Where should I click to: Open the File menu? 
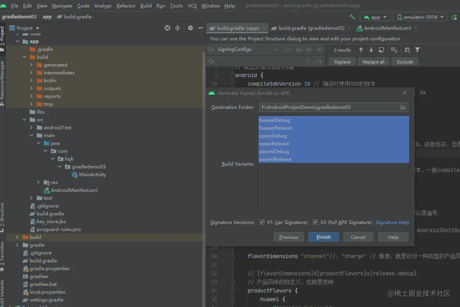click(x=14, y=5)
